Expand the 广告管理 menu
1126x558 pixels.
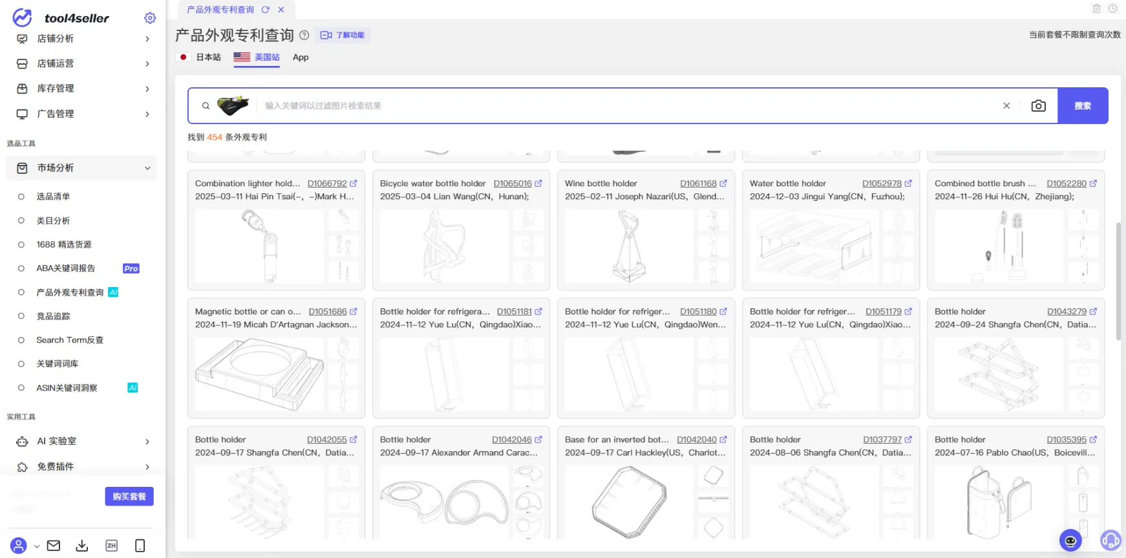83,114
